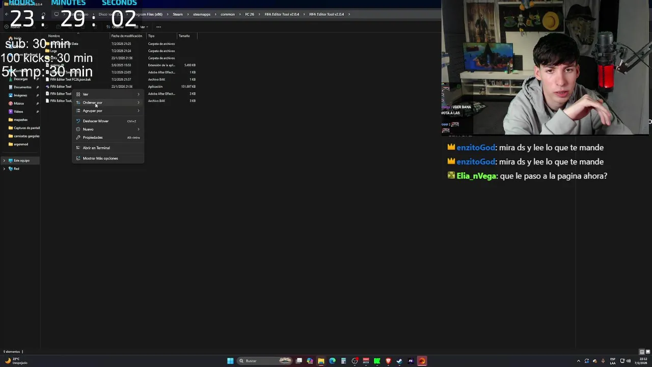Expand the arrow beside Ordenar por
652x367 pixels.
139,102
